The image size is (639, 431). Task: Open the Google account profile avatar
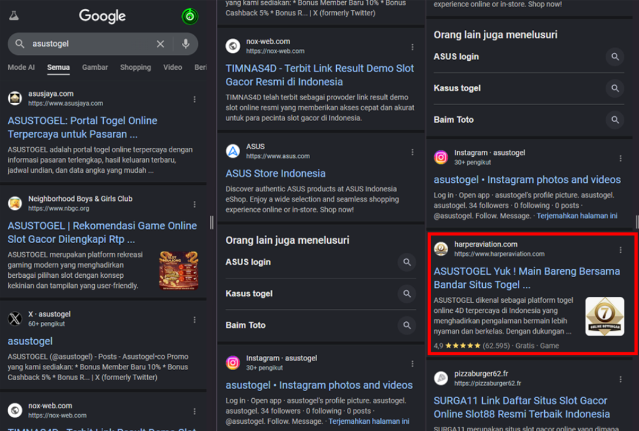pyautogui.click(x=190, y=17)
